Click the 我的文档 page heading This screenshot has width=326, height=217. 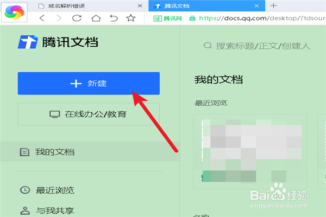tap(218, 80)
